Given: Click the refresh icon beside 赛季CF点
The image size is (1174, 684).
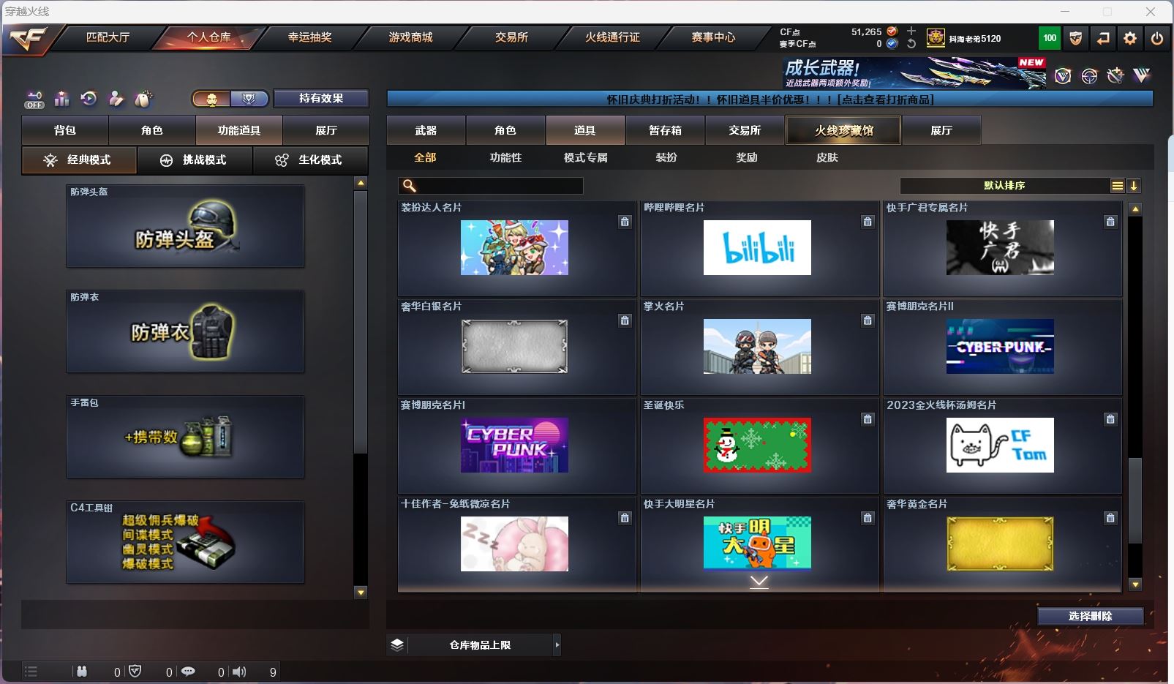Looking at the screenshot, I should point(911,44).
